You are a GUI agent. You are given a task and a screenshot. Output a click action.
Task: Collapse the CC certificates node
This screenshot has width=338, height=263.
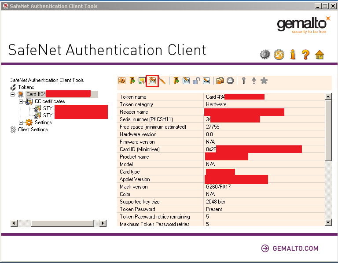21,101
